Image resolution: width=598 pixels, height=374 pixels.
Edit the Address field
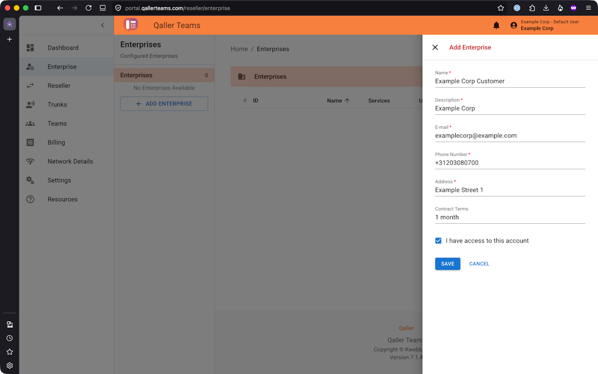coord(510,190)
